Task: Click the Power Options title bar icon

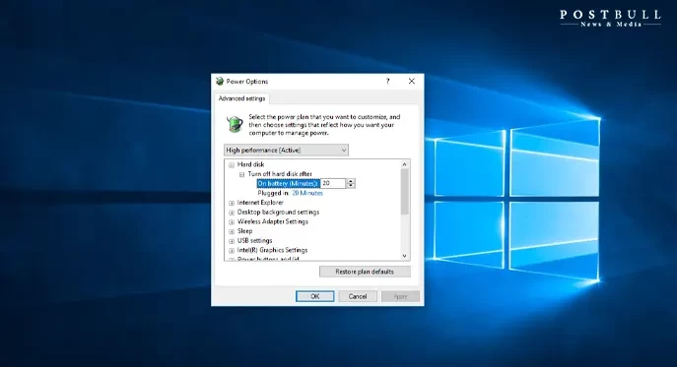Action: [x=220, y=81]
